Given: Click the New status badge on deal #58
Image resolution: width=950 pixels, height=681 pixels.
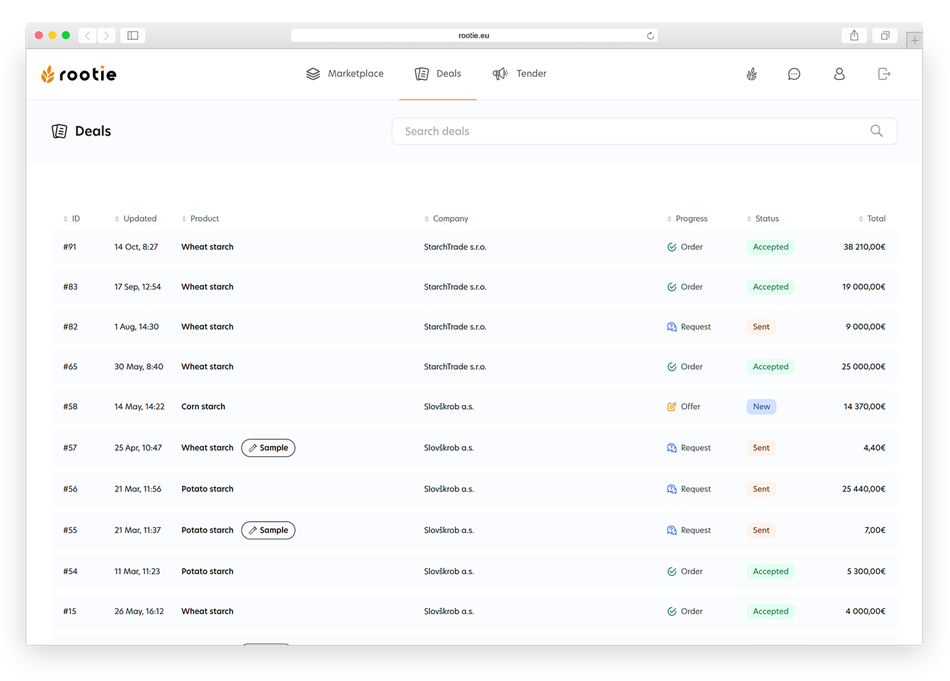Looking at the screenshot, I should click(761, 407).
